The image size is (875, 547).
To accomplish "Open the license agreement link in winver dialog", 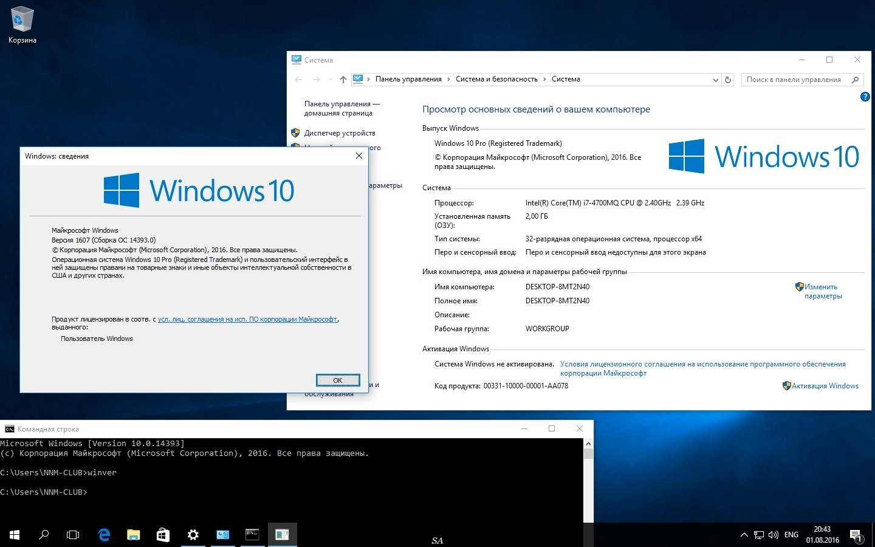I will point(247,319).
